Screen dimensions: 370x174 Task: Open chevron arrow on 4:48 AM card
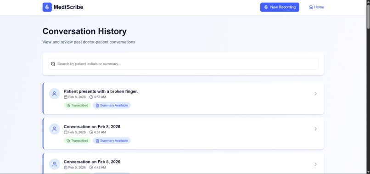315,164
